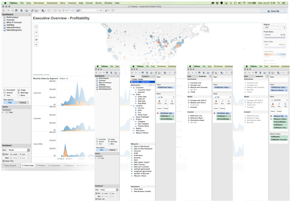This screenshot has width=290, height=201.
Task: Collapse the Order folder in Dimensions
Action: pyautogui.click(x=131, y=94)
